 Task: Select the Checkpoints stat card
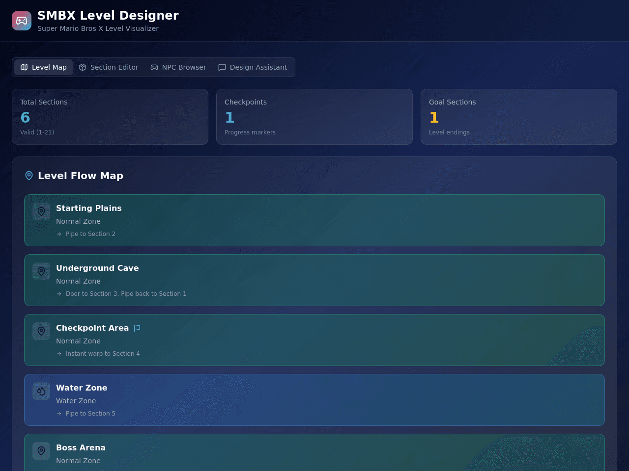[x=314, y=117]
